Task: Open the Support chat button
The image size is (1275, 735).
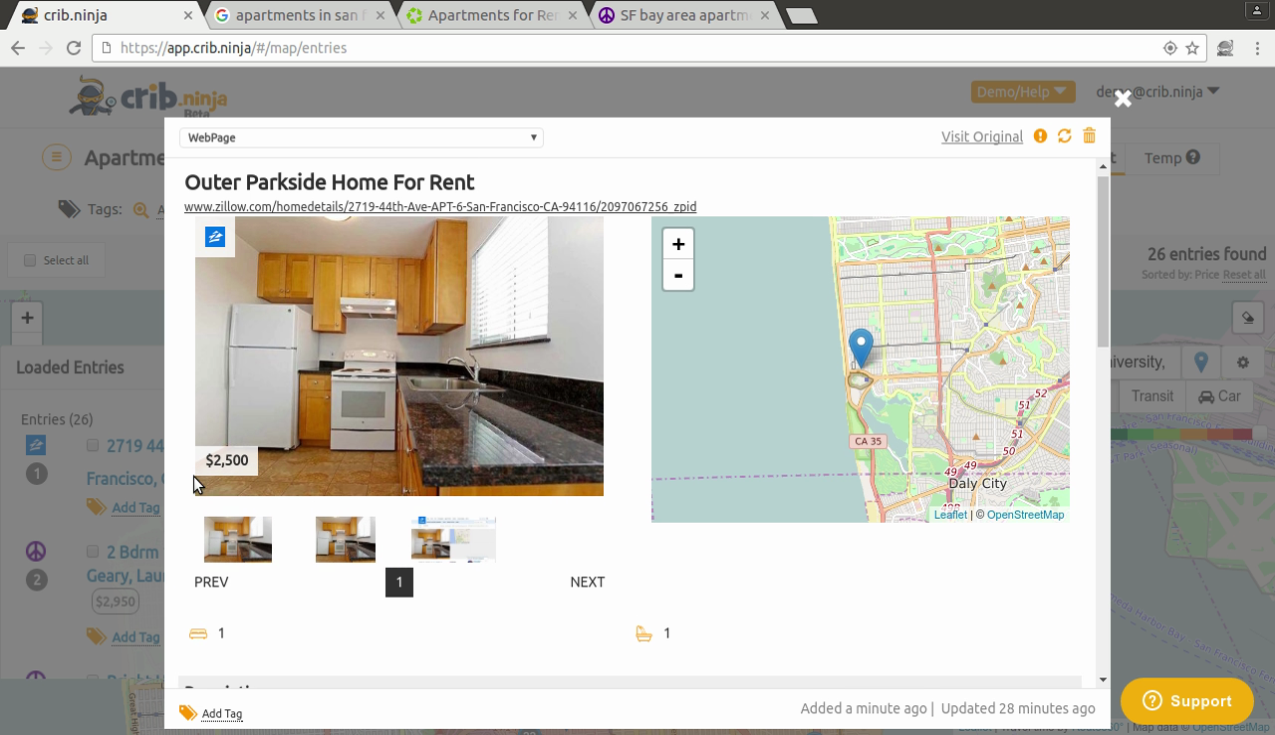Action: (x=1186, y=701)
